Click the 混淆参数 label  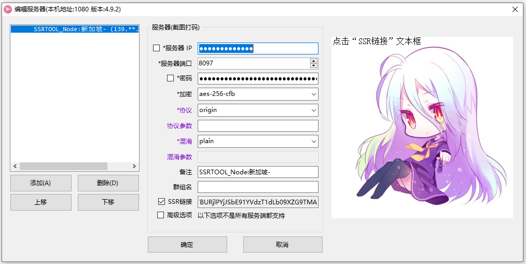pyautogui.click(x=179, y=157)
